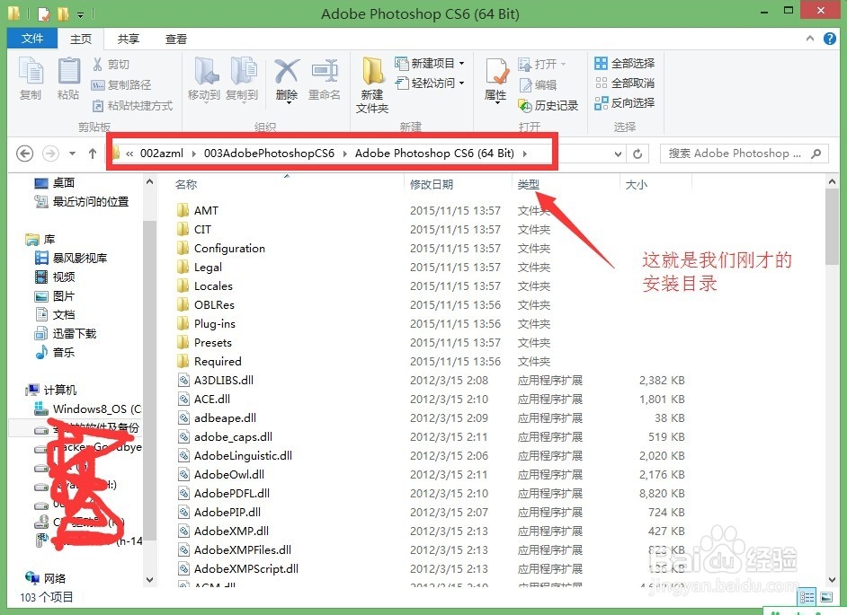Select Network (网络) in navigation pane

(x=45, y=578)
